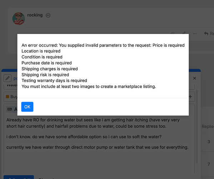Open the Buy category dropdown

[11, 97]
